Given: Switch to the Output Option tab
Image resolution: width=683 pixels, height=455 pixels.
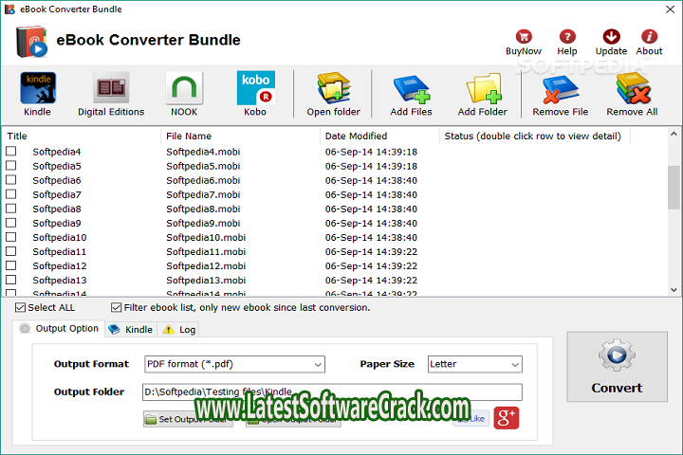Looking at the screenshot, I should point(59,328).
